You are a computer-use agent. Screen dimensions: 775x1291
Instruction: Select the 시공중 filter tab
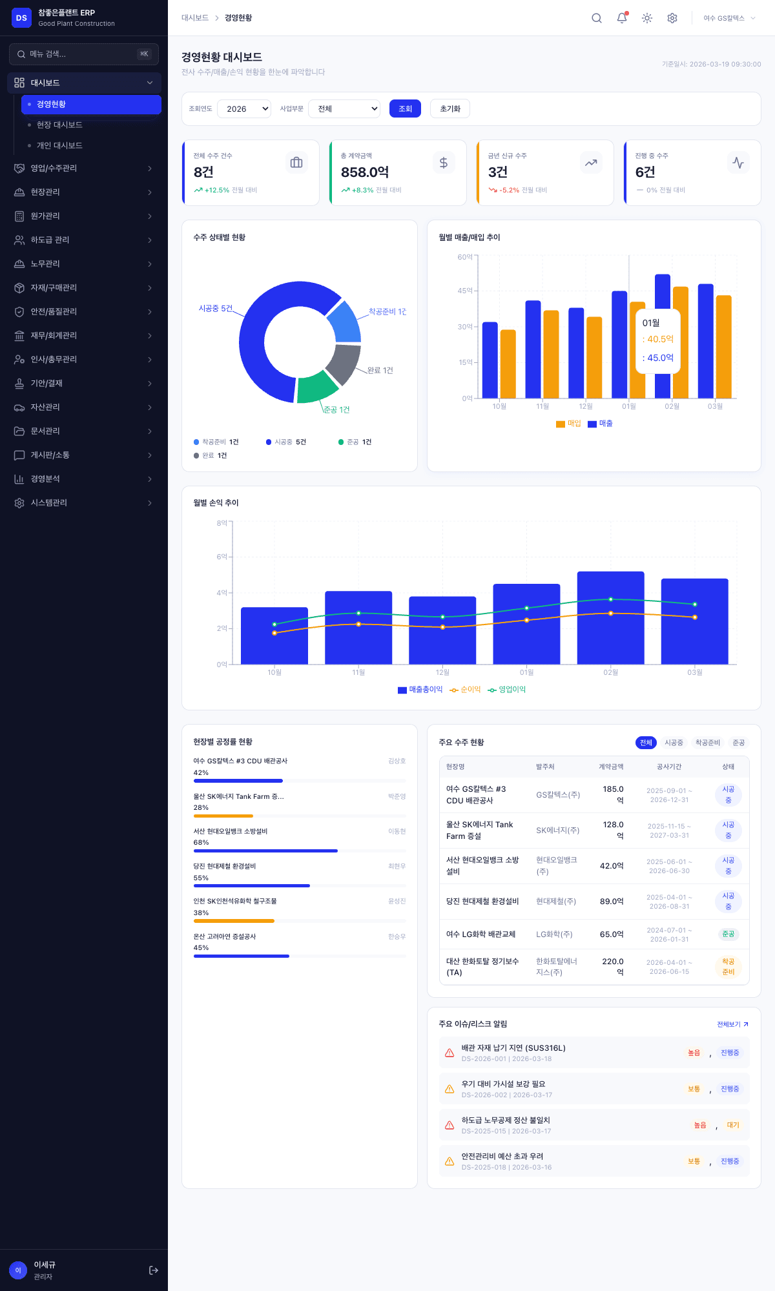pyautogui.click(x=674, y=743)
